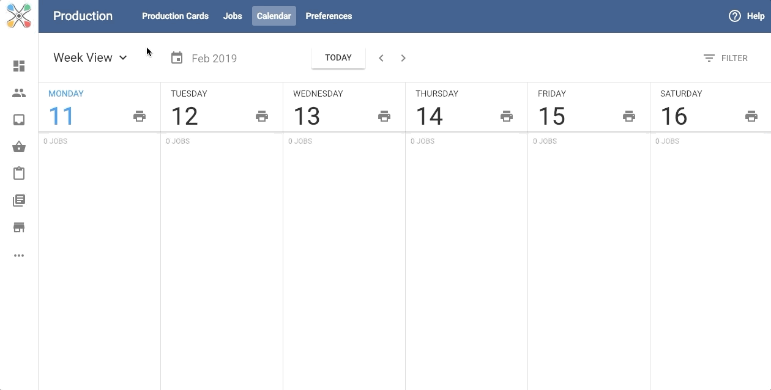Open the Jobs section from the navbar
This screenshot has height=390, width=771.
coord(233,16)
